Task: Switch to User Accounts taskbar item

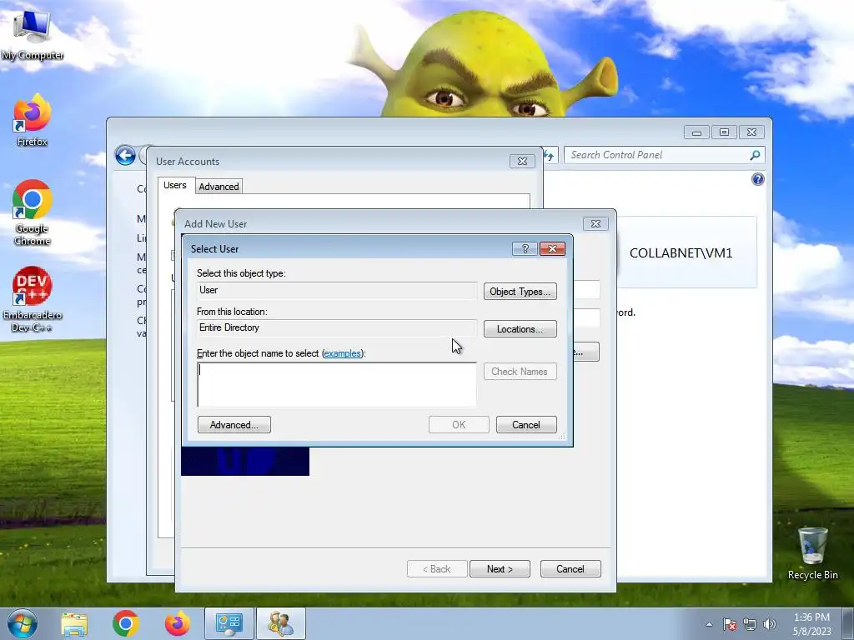Action: tap(281, 623)
